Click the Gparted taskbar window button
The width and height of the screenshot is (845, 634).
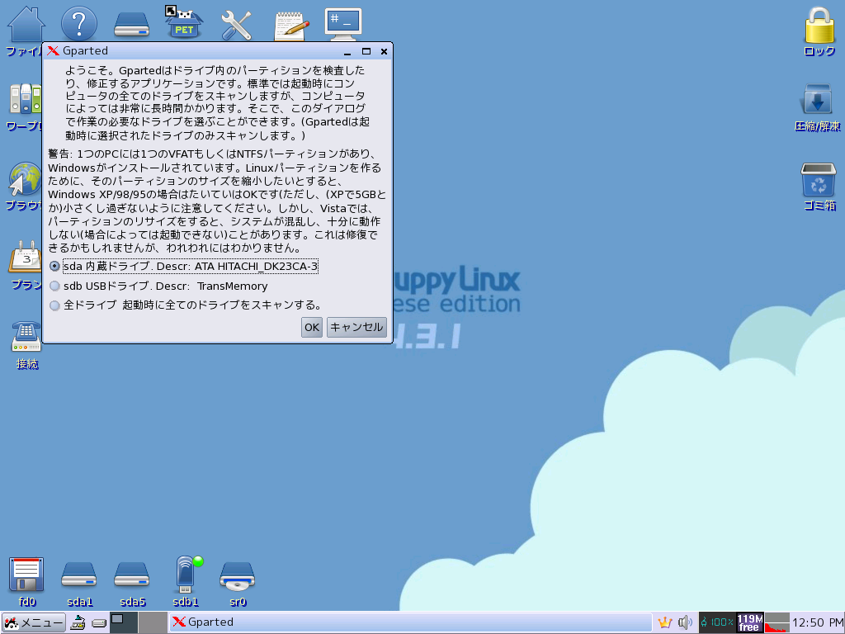pyautogui.click(x=411, y=622)
